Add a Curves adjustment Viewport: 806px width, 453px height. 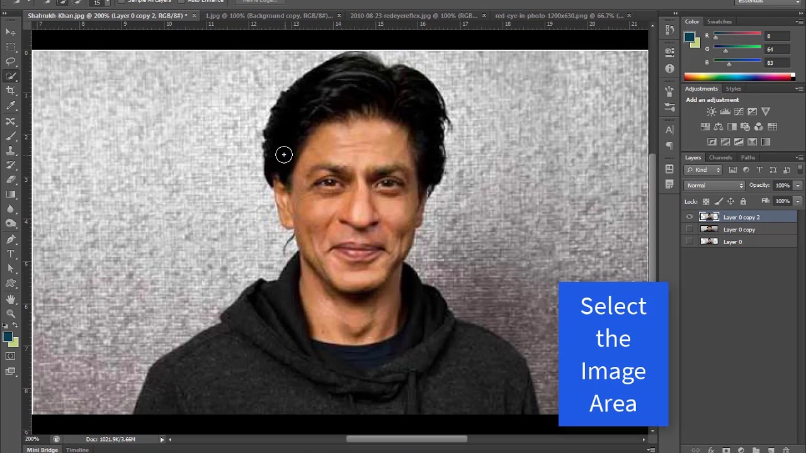(x=739, y=111)
